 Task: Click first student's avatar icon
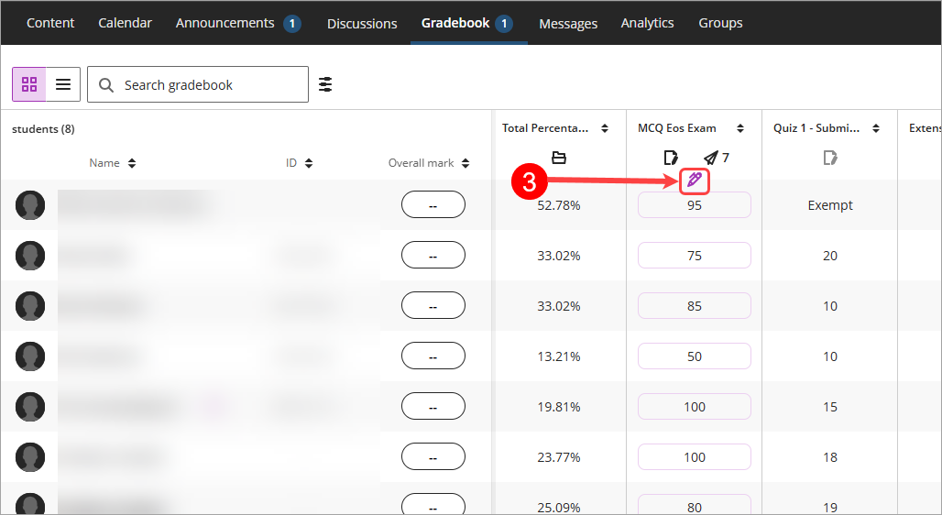[x=30, y=205]
